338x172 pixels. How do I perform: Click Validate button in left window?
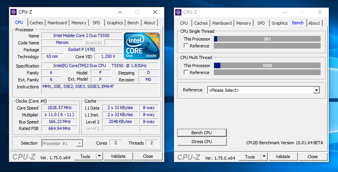coord(118,156)
